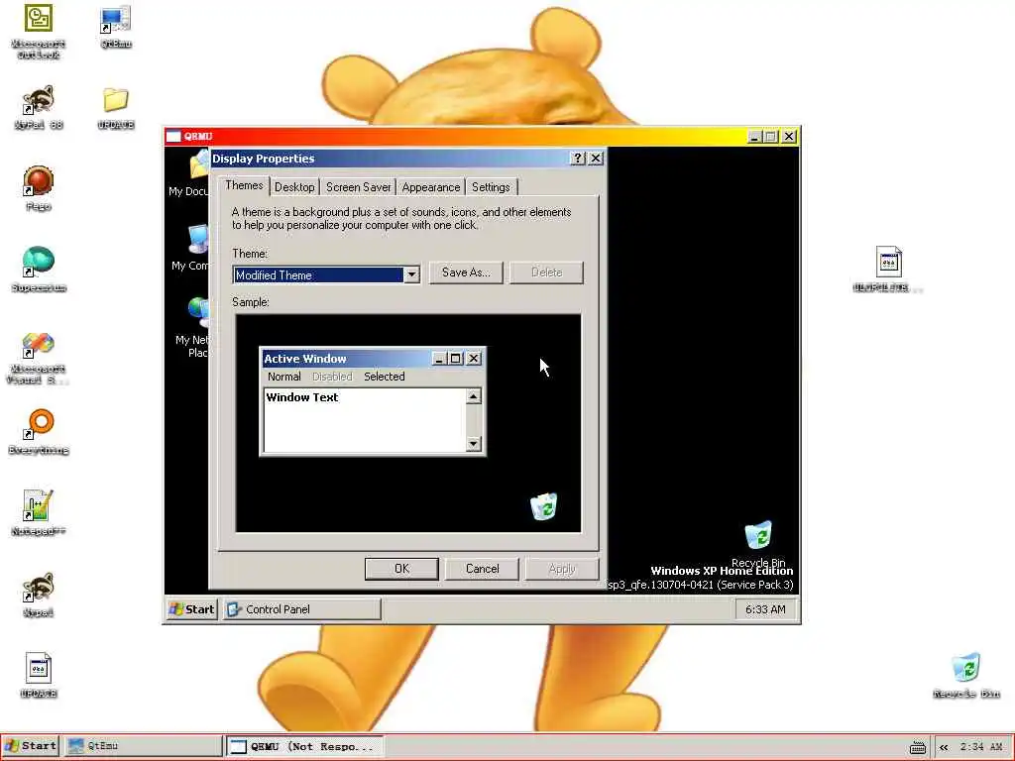Click the sample preview scrollbar down arrow

pos(474,443)
